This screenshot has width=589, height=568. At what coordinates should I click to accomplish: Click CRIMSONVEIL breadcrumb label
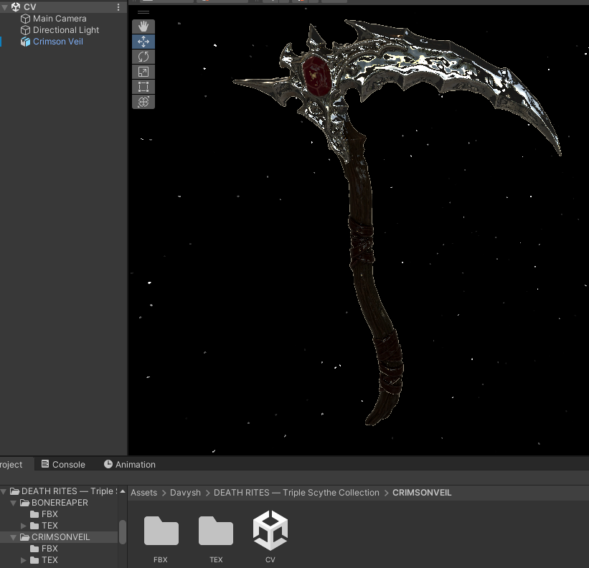(422, 493)
